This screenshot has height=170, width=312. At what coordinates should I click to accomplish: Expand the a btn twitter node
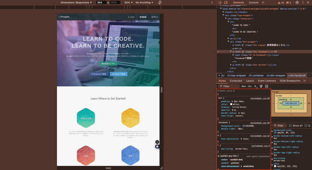pos(231,65)
